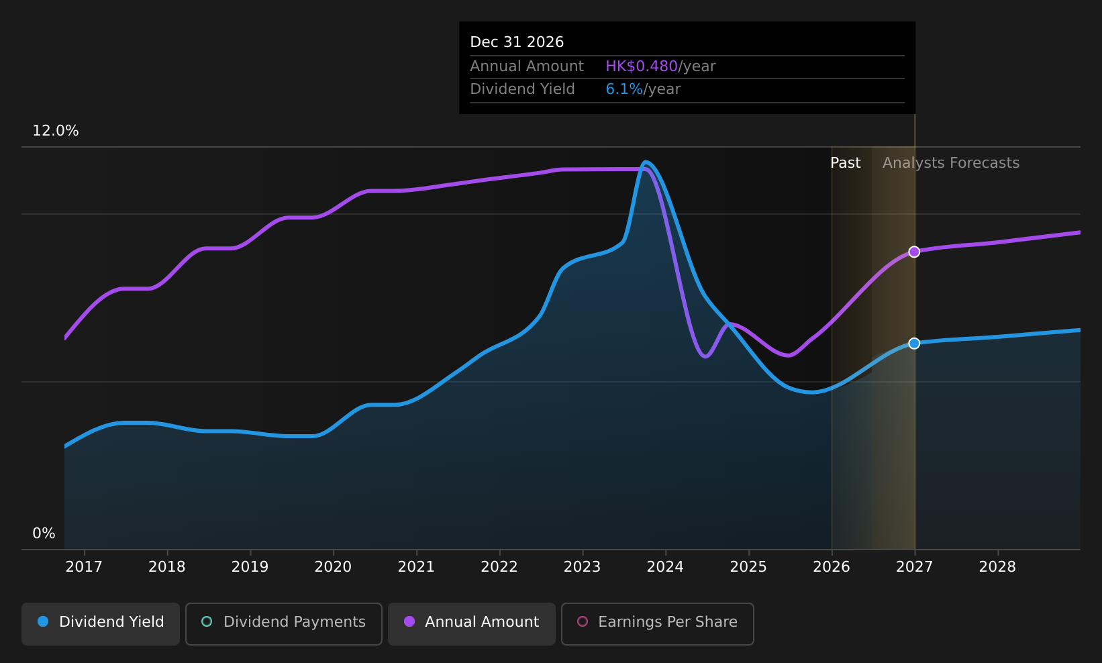
Task: Click the 2017 x-axis label
Action: 84,567
